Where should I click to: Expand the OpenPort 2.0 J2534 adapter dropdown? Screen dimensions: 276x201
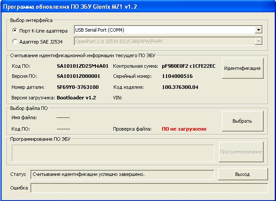(x=258, y=41)
